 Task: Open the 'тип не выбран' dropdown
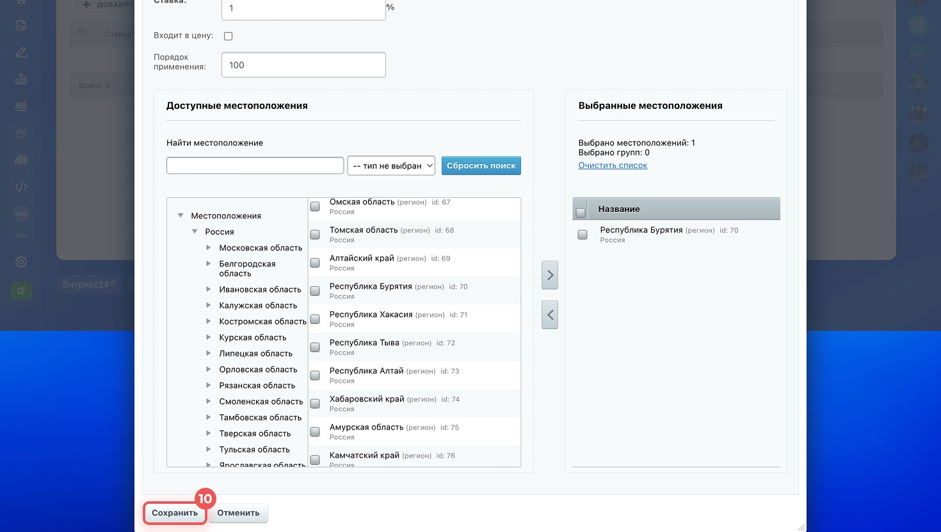(391, 166)
